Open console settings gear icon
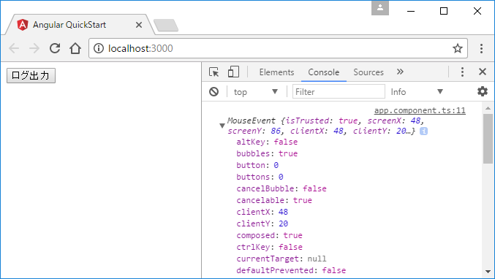The image size is (495, 279). coord(483,91)
